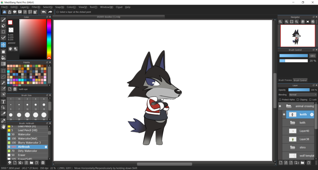Select the Layer40 layer
This screenshot has height=170, width=318.
click(298, 131)
